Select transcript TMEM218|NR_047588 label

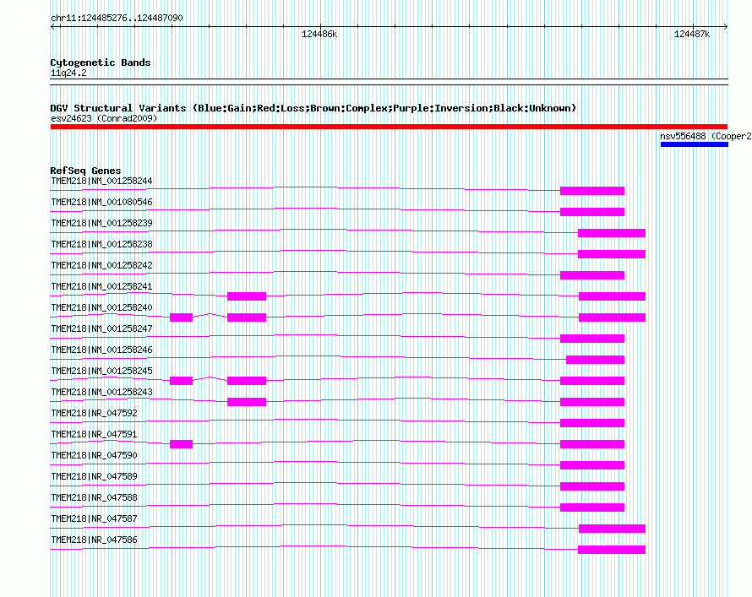point(94,497)
